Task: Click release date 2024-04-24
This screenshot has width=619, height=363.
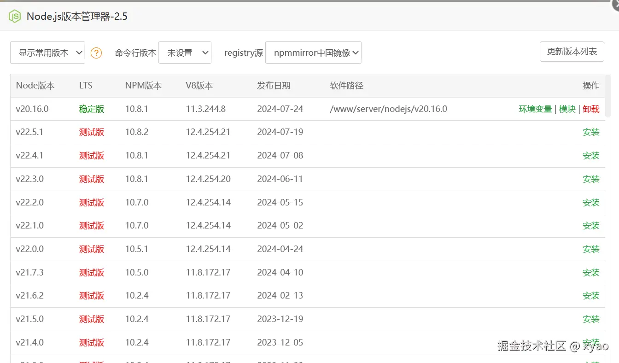Action: (280, 249)
